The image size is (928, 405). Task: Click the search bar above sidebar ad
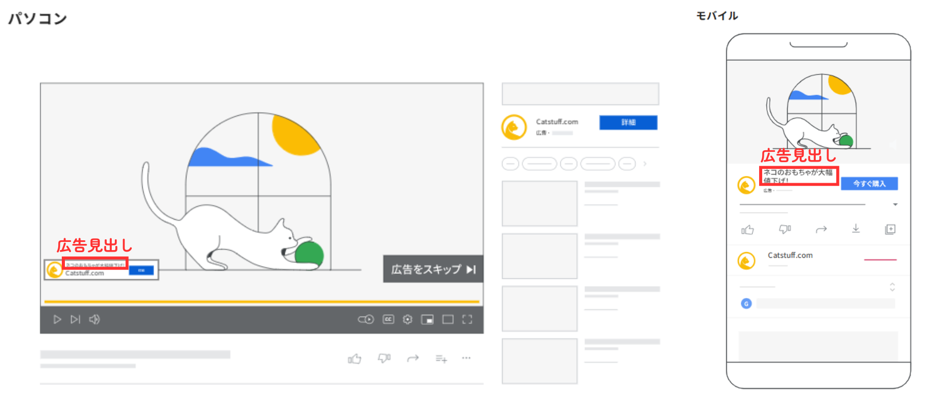580,94
